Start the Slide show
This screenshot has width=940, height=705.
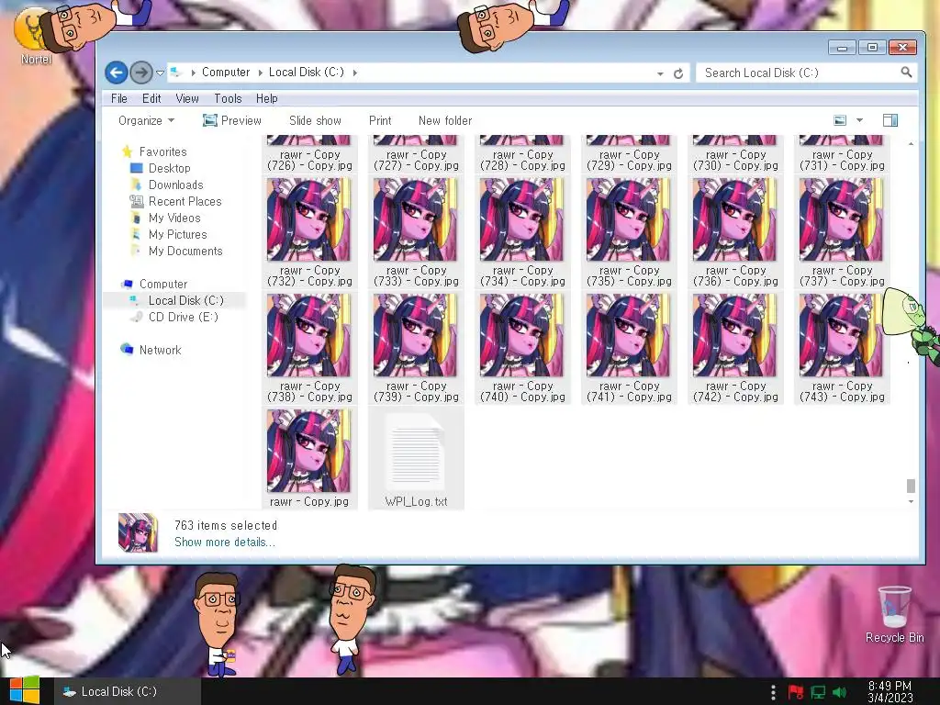coord(316,120)
